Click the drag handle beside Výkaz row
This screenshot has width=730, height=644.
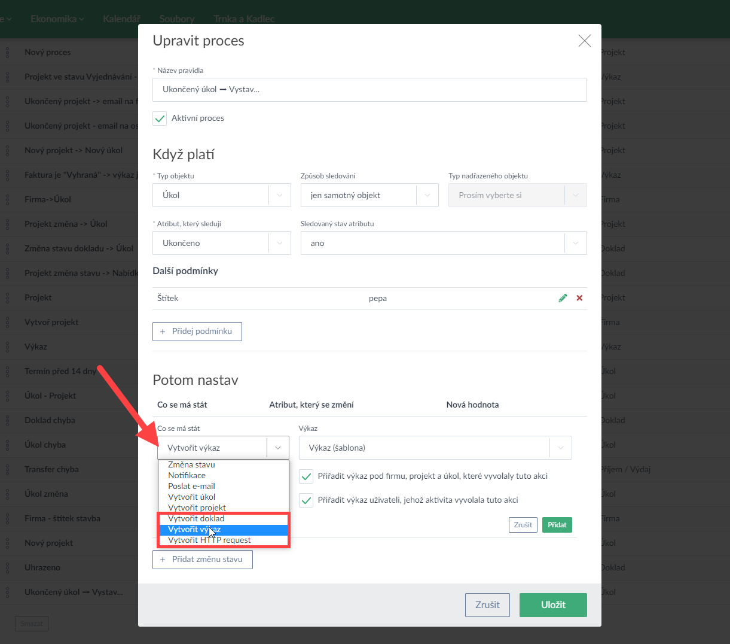click(7, 347)
